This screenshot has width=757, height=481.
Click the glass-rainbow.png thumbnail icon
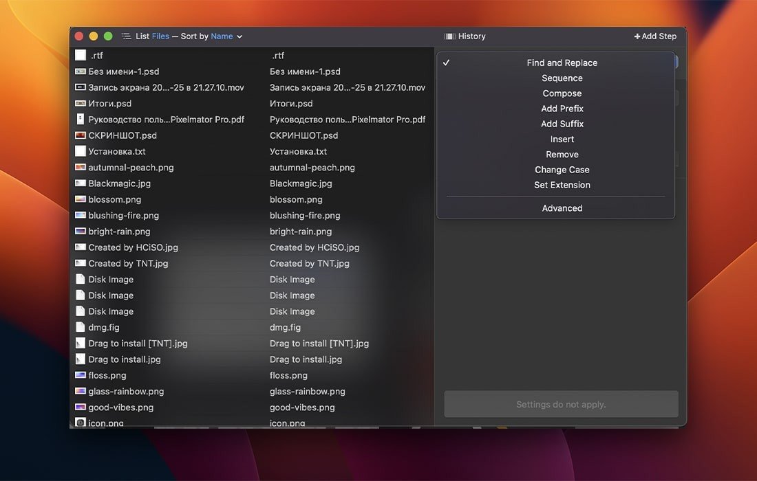(x=81, y=392)
